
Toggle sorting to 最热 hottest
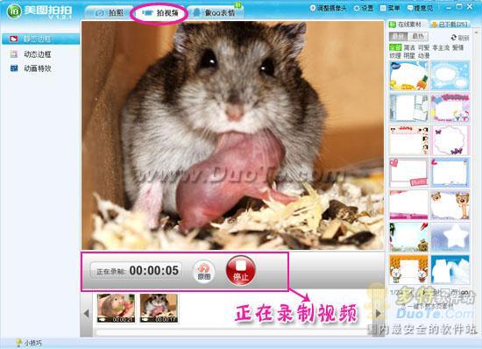click(x=418, y=36)
